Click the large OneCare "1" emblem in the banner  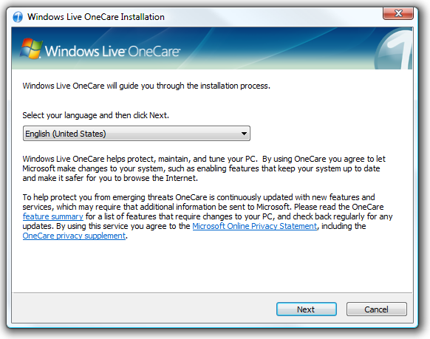[x=393, y=49]
